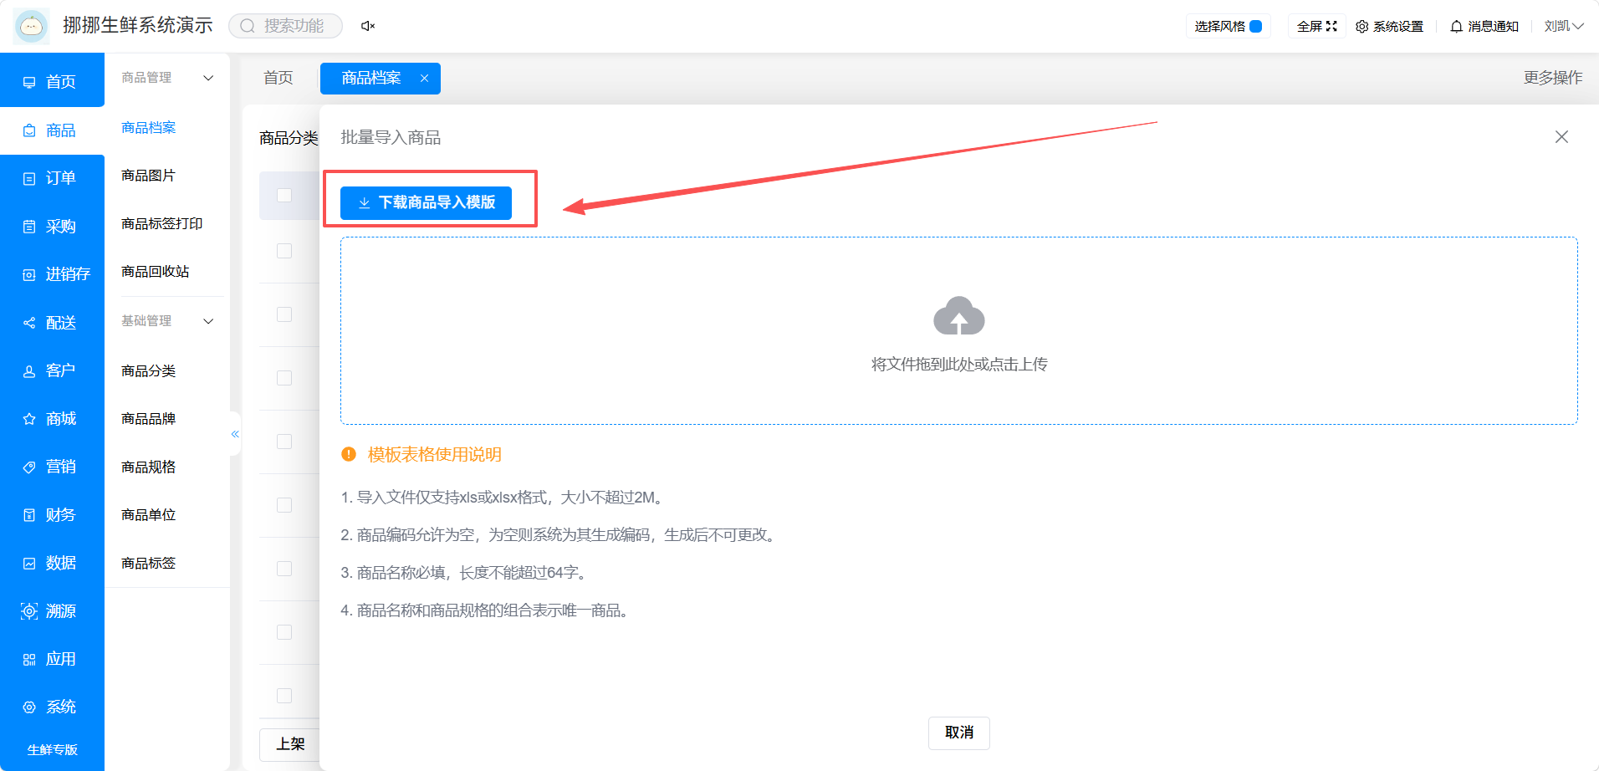Open 商品回收站 submenu item
Screen dimensions: 1599x771
click(156, 272)
